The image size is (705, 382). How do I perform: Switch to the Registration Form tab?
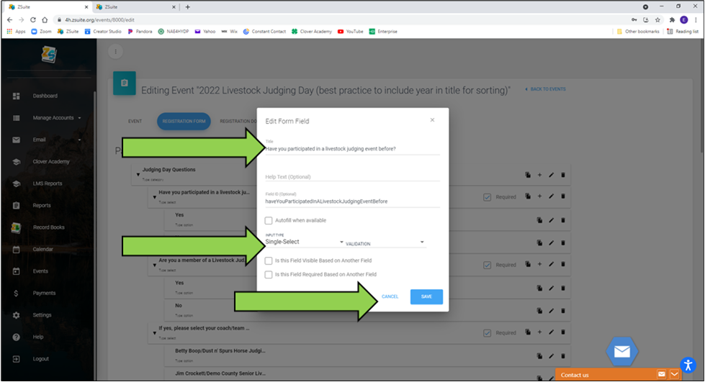point(184,121)
